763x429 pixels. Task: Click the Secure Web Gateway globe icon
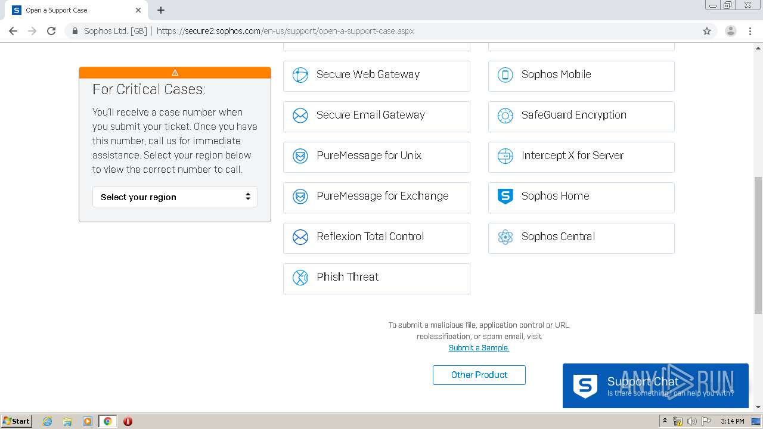(x=300, y=75)
